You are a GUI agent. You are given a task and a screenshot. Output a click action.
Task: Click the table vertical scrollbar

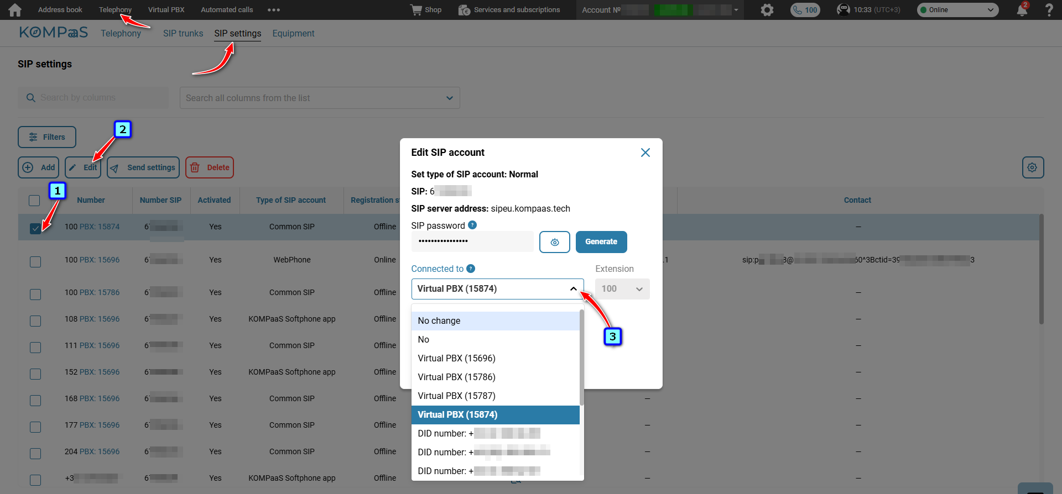coord(1041,269)
